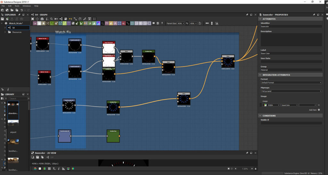The image size is (328, 175).
Task: Toggle the zoom lock in 2D view
Action: point(256,169)
